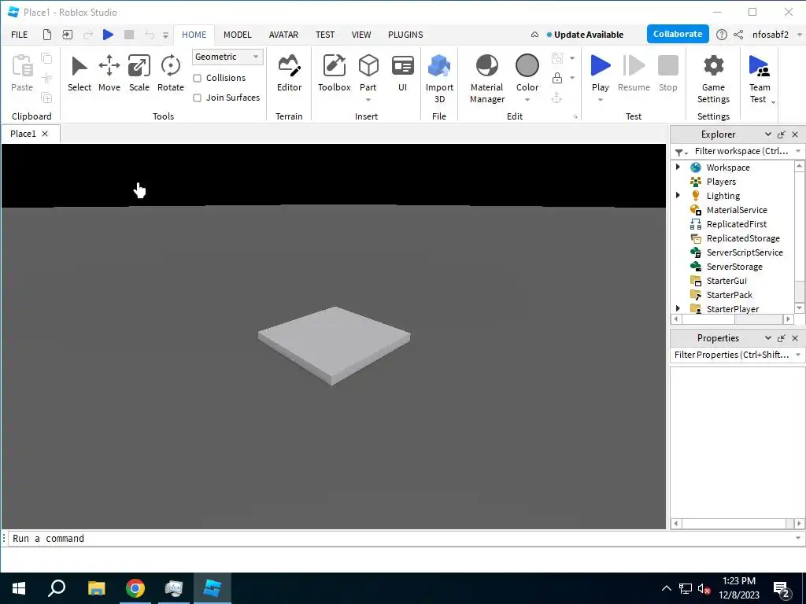This screenshot has height=604, width=806.
Task: Activate the Scale tool
Action: 139,74
